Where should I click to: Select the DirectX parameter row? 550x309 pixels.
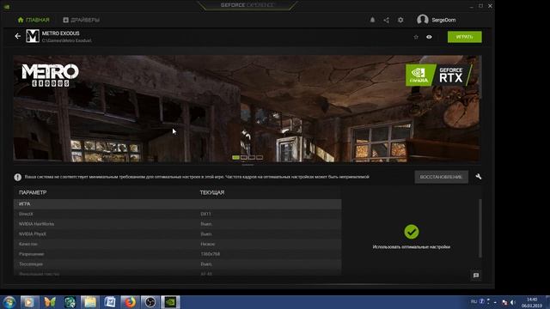(x=178, y=214)
